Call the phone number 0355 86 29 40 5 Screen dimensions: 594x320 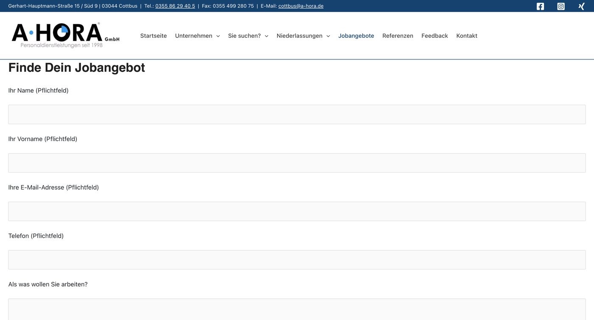point(175,6)
